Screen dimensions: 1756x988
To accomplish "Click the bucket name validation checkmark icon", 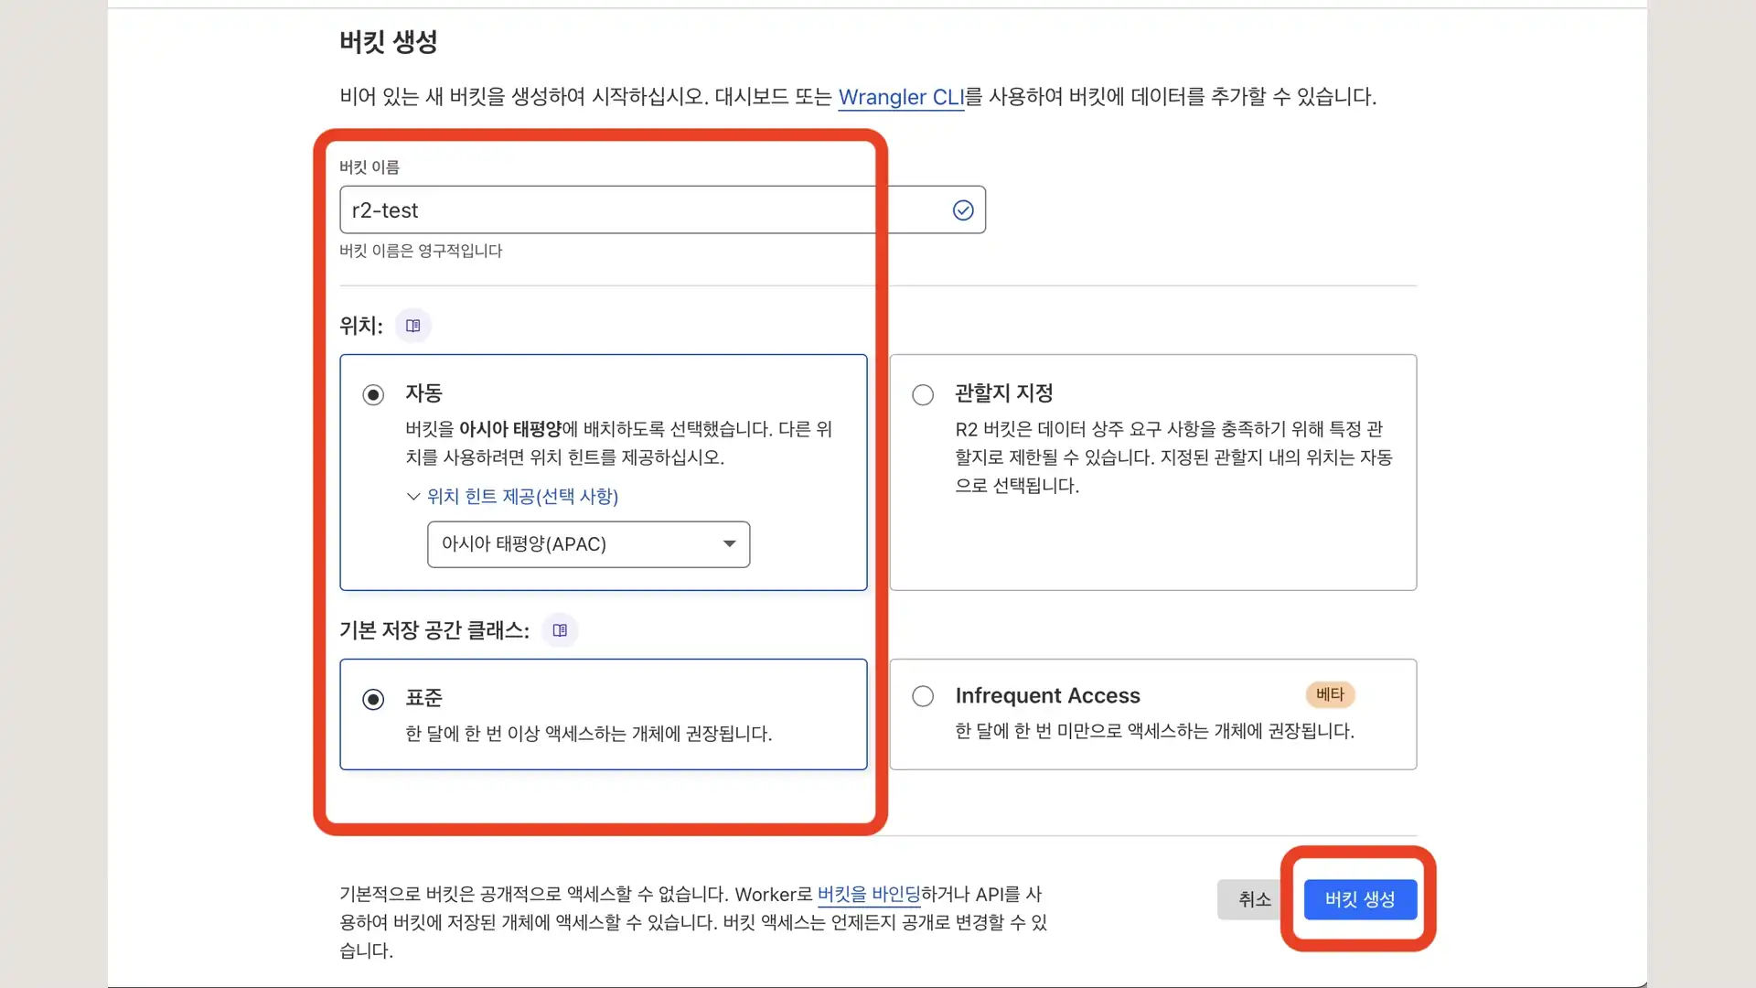I will [963, 210].
